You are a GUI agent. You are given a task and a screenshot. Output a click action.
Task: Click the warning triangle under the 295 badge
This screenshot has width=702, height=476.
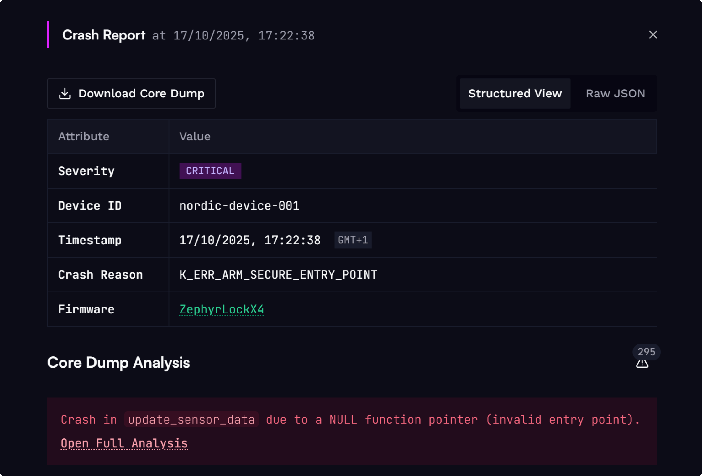pos(642,364)
